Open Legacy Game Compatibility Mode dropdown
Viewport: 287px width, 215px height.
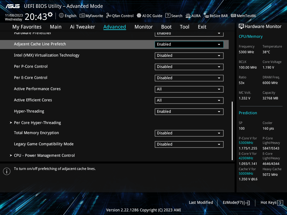click(189, 144)
